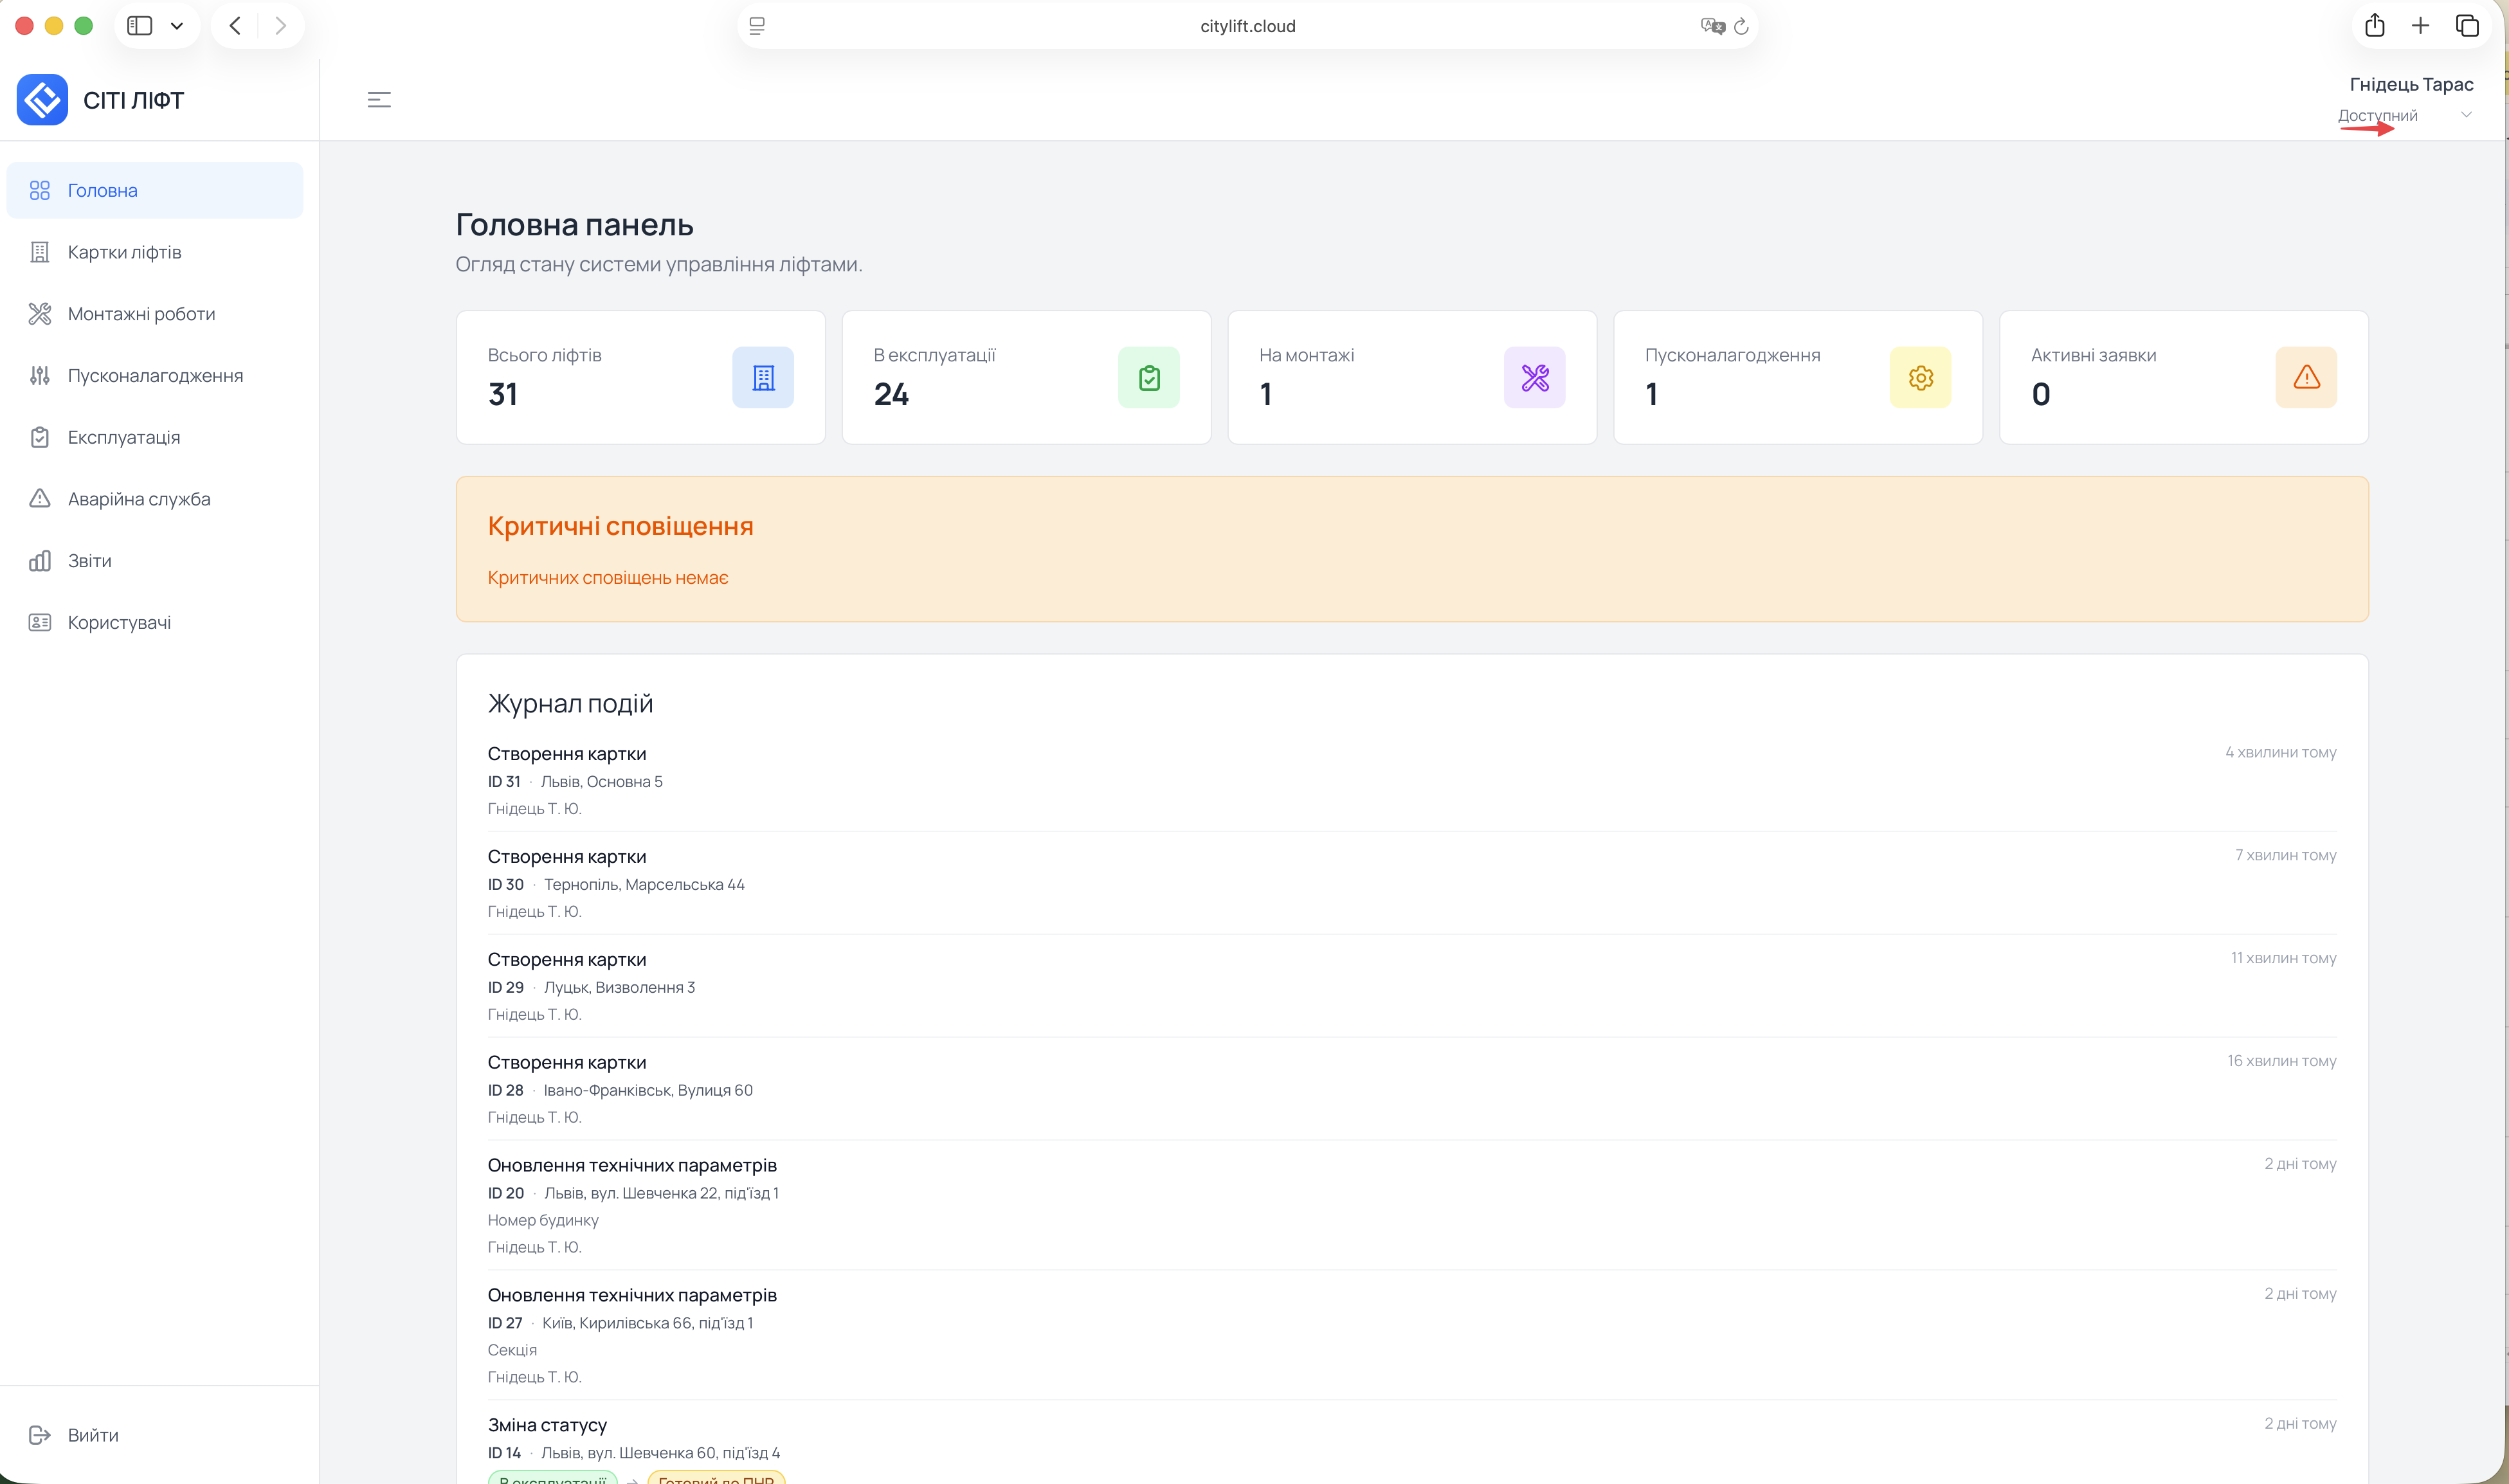Click Safari share icon in toolbar

[2375, 26]
